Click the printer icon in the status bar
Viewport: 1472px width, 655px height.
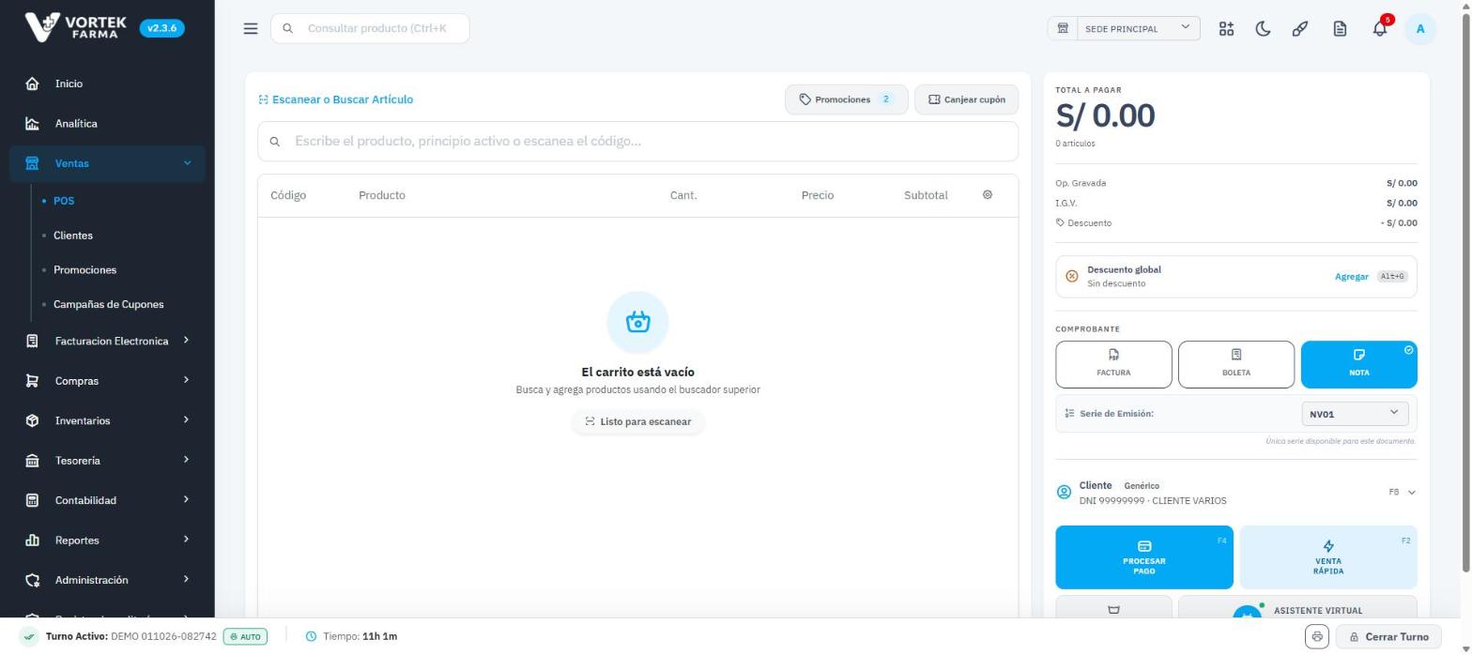(1317, 636)
